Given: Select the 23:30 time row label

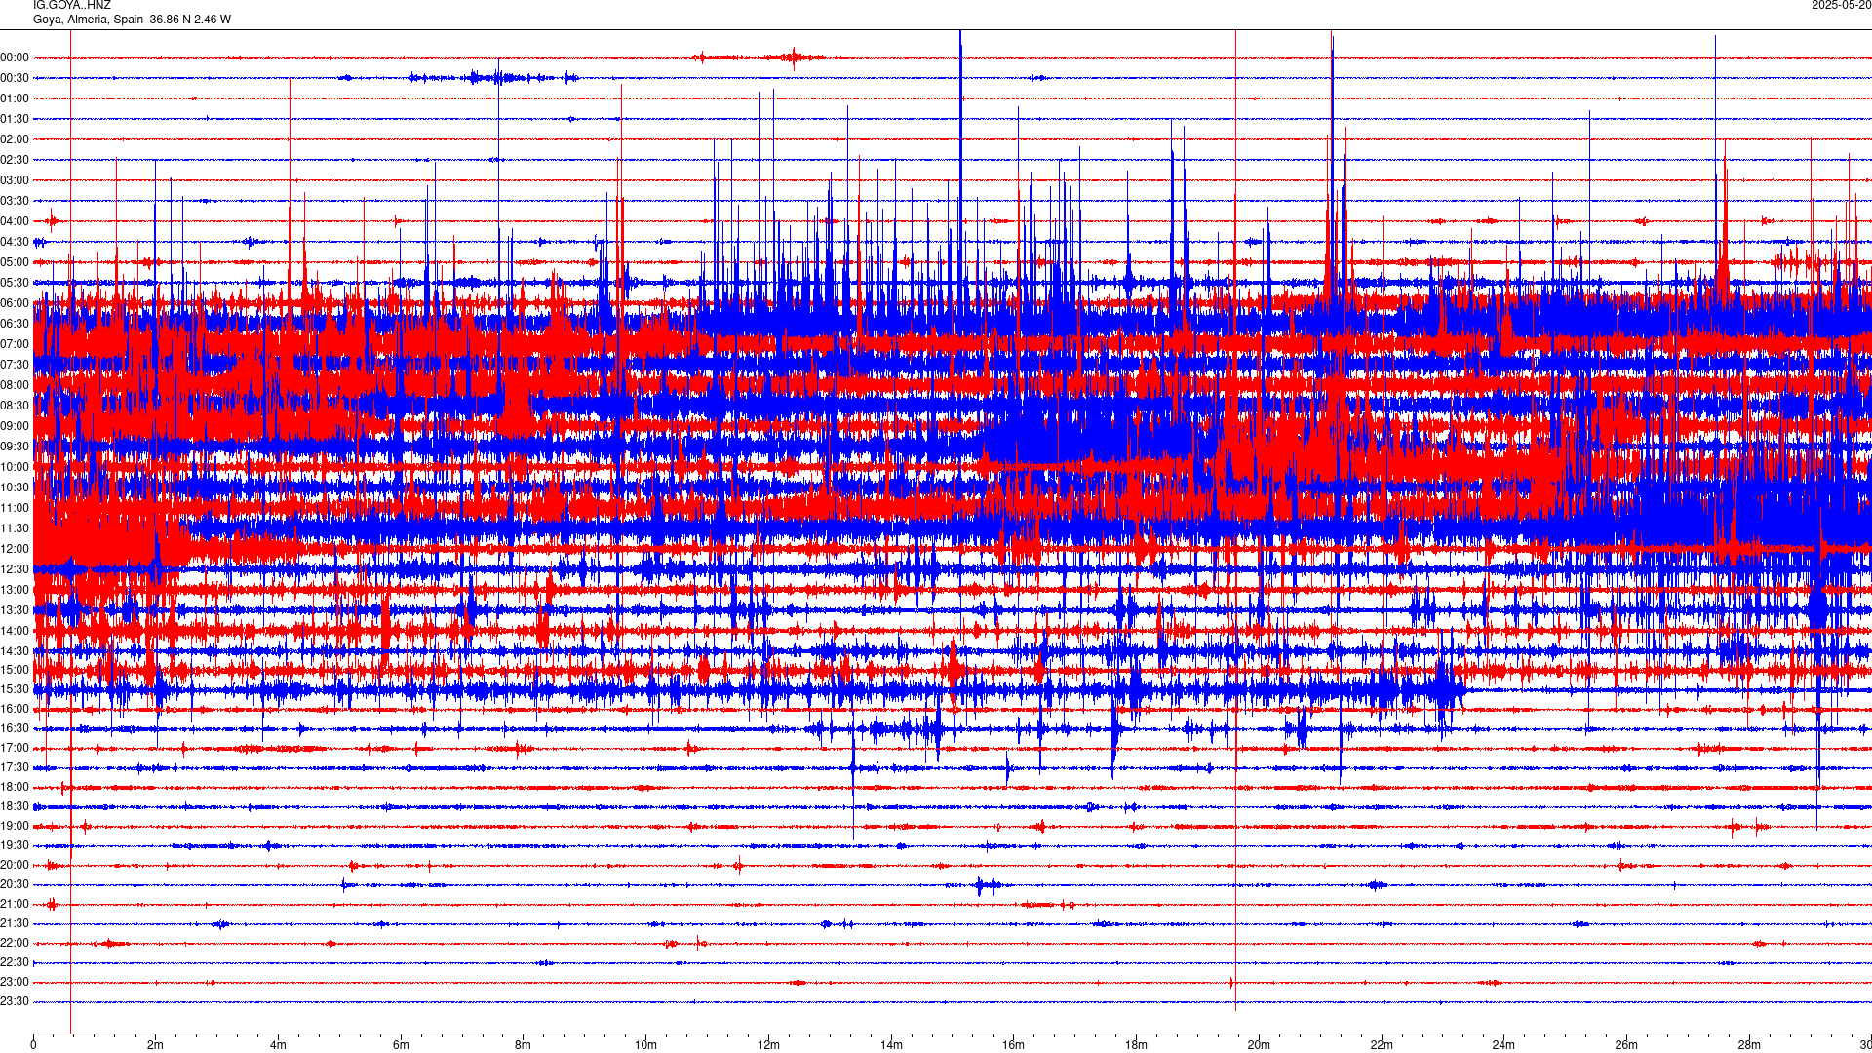Looking at the screenshot, I should coord(15,1001).
